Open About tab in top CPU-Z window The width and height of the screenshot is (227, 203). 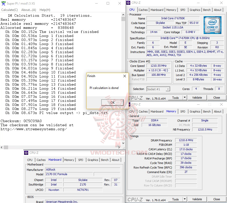218,10
